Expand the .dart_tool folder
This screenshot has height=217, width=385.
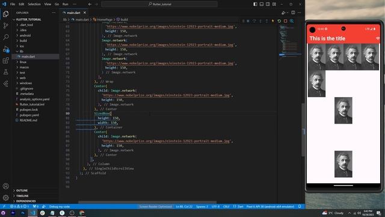(26, 25)
